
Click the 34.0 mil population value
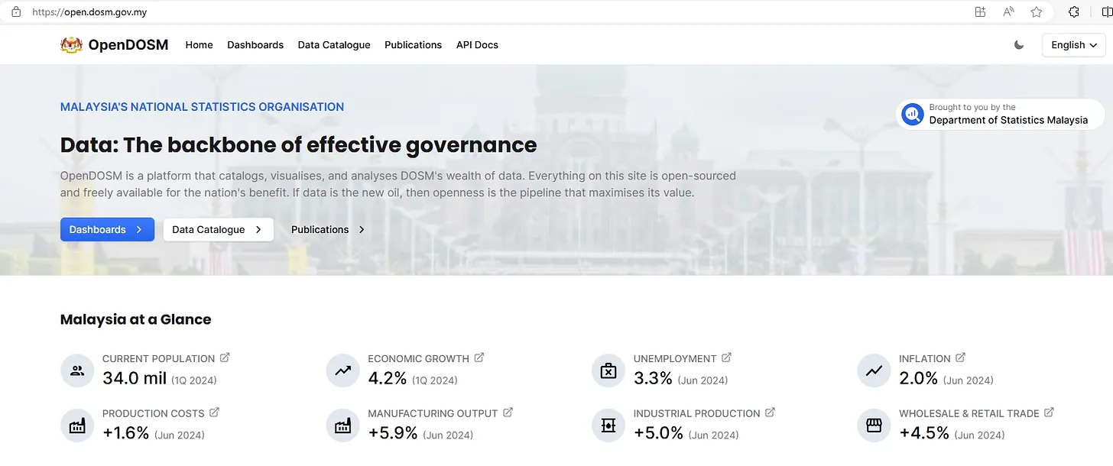(x=135, y=378)
